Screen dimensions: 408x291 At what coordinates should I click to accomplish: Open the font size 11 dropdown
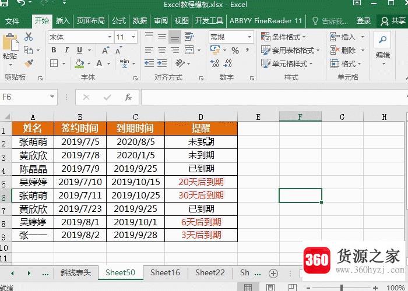pos(133,37)
